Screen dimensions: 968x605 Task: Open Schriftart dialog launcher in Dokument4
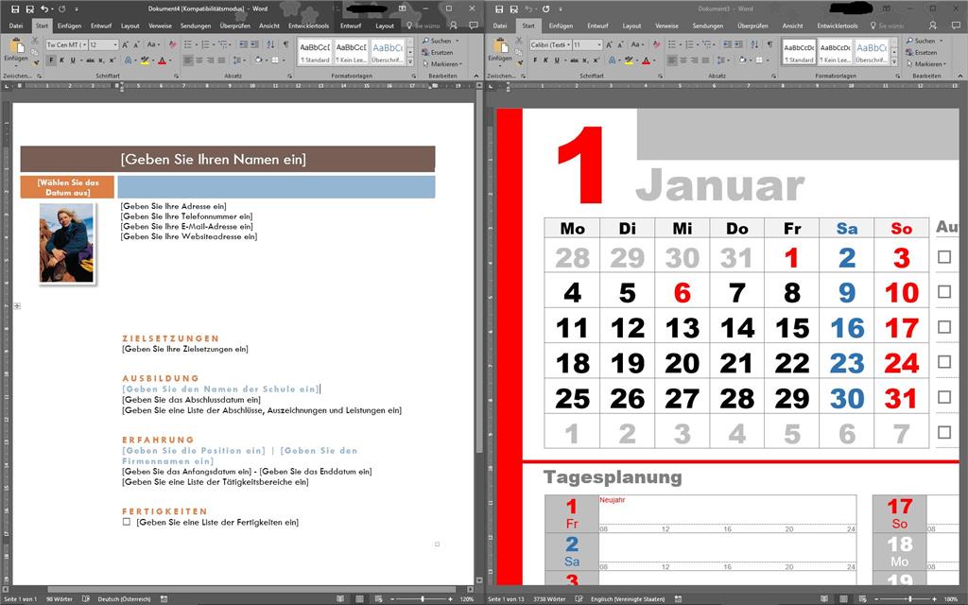[x=177, y=76]
